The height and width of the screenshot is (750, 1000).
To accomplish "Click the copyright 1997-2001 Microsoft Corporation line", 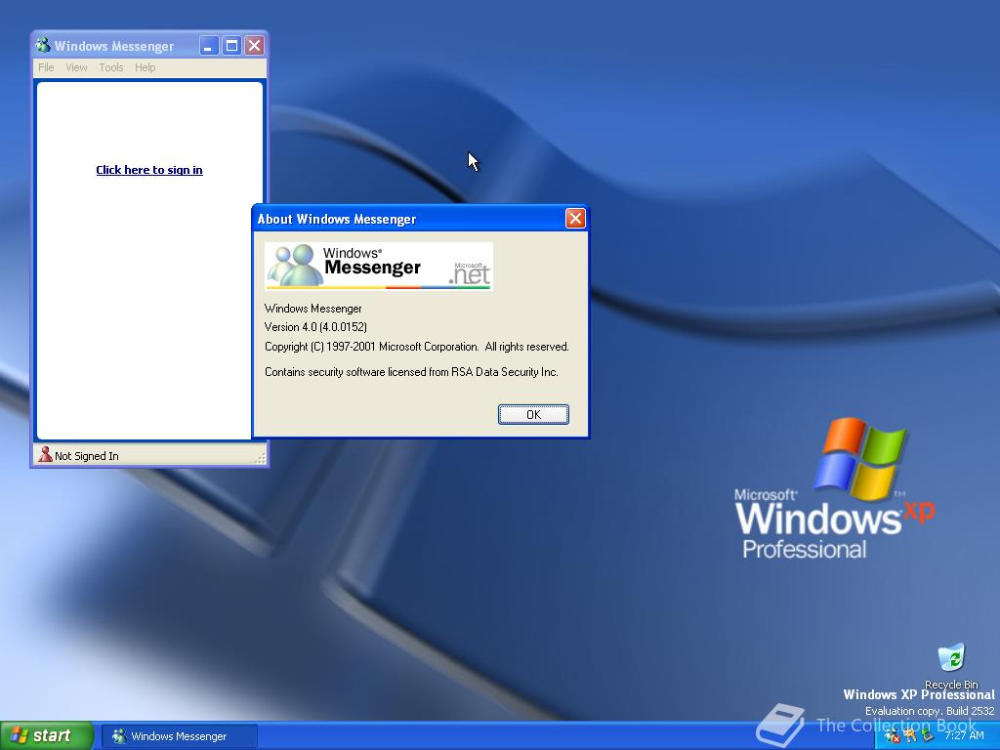I will point(416,347).
